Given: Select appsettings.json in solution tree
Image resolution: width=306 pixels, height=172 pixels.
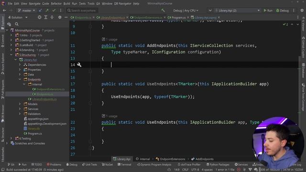Looking at the screenshot, I should (38, 119).
